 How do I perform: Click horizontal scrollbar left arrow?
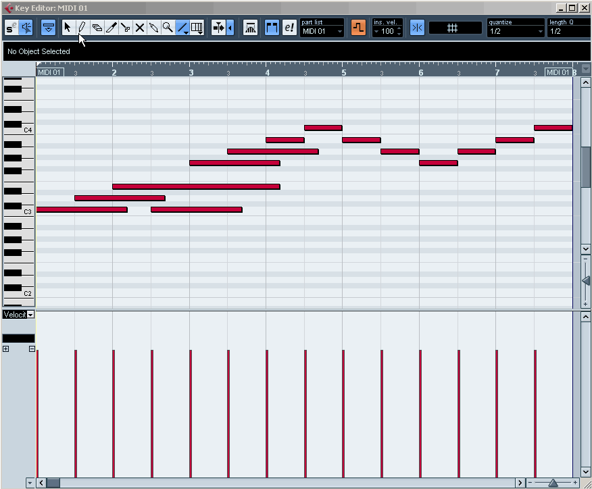[41, 483]
